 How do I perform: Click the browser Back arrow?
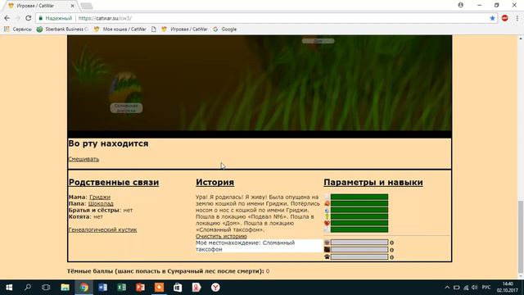[7, 18]
